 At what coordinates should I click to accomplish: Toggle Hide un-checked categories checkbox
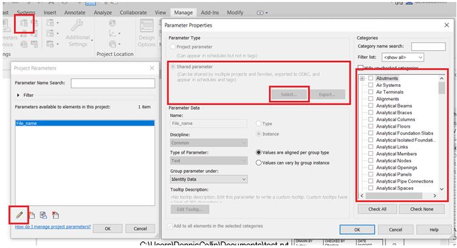tap(361, 68)
